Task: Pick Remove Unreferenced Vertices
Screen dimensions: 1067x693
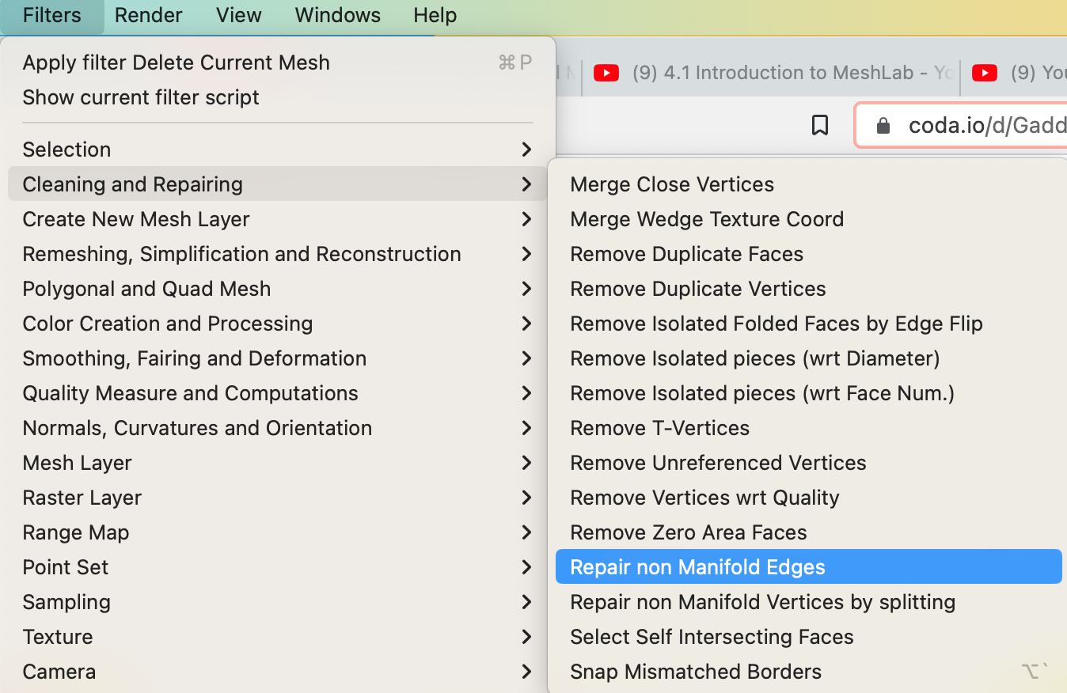Action: 718,463
